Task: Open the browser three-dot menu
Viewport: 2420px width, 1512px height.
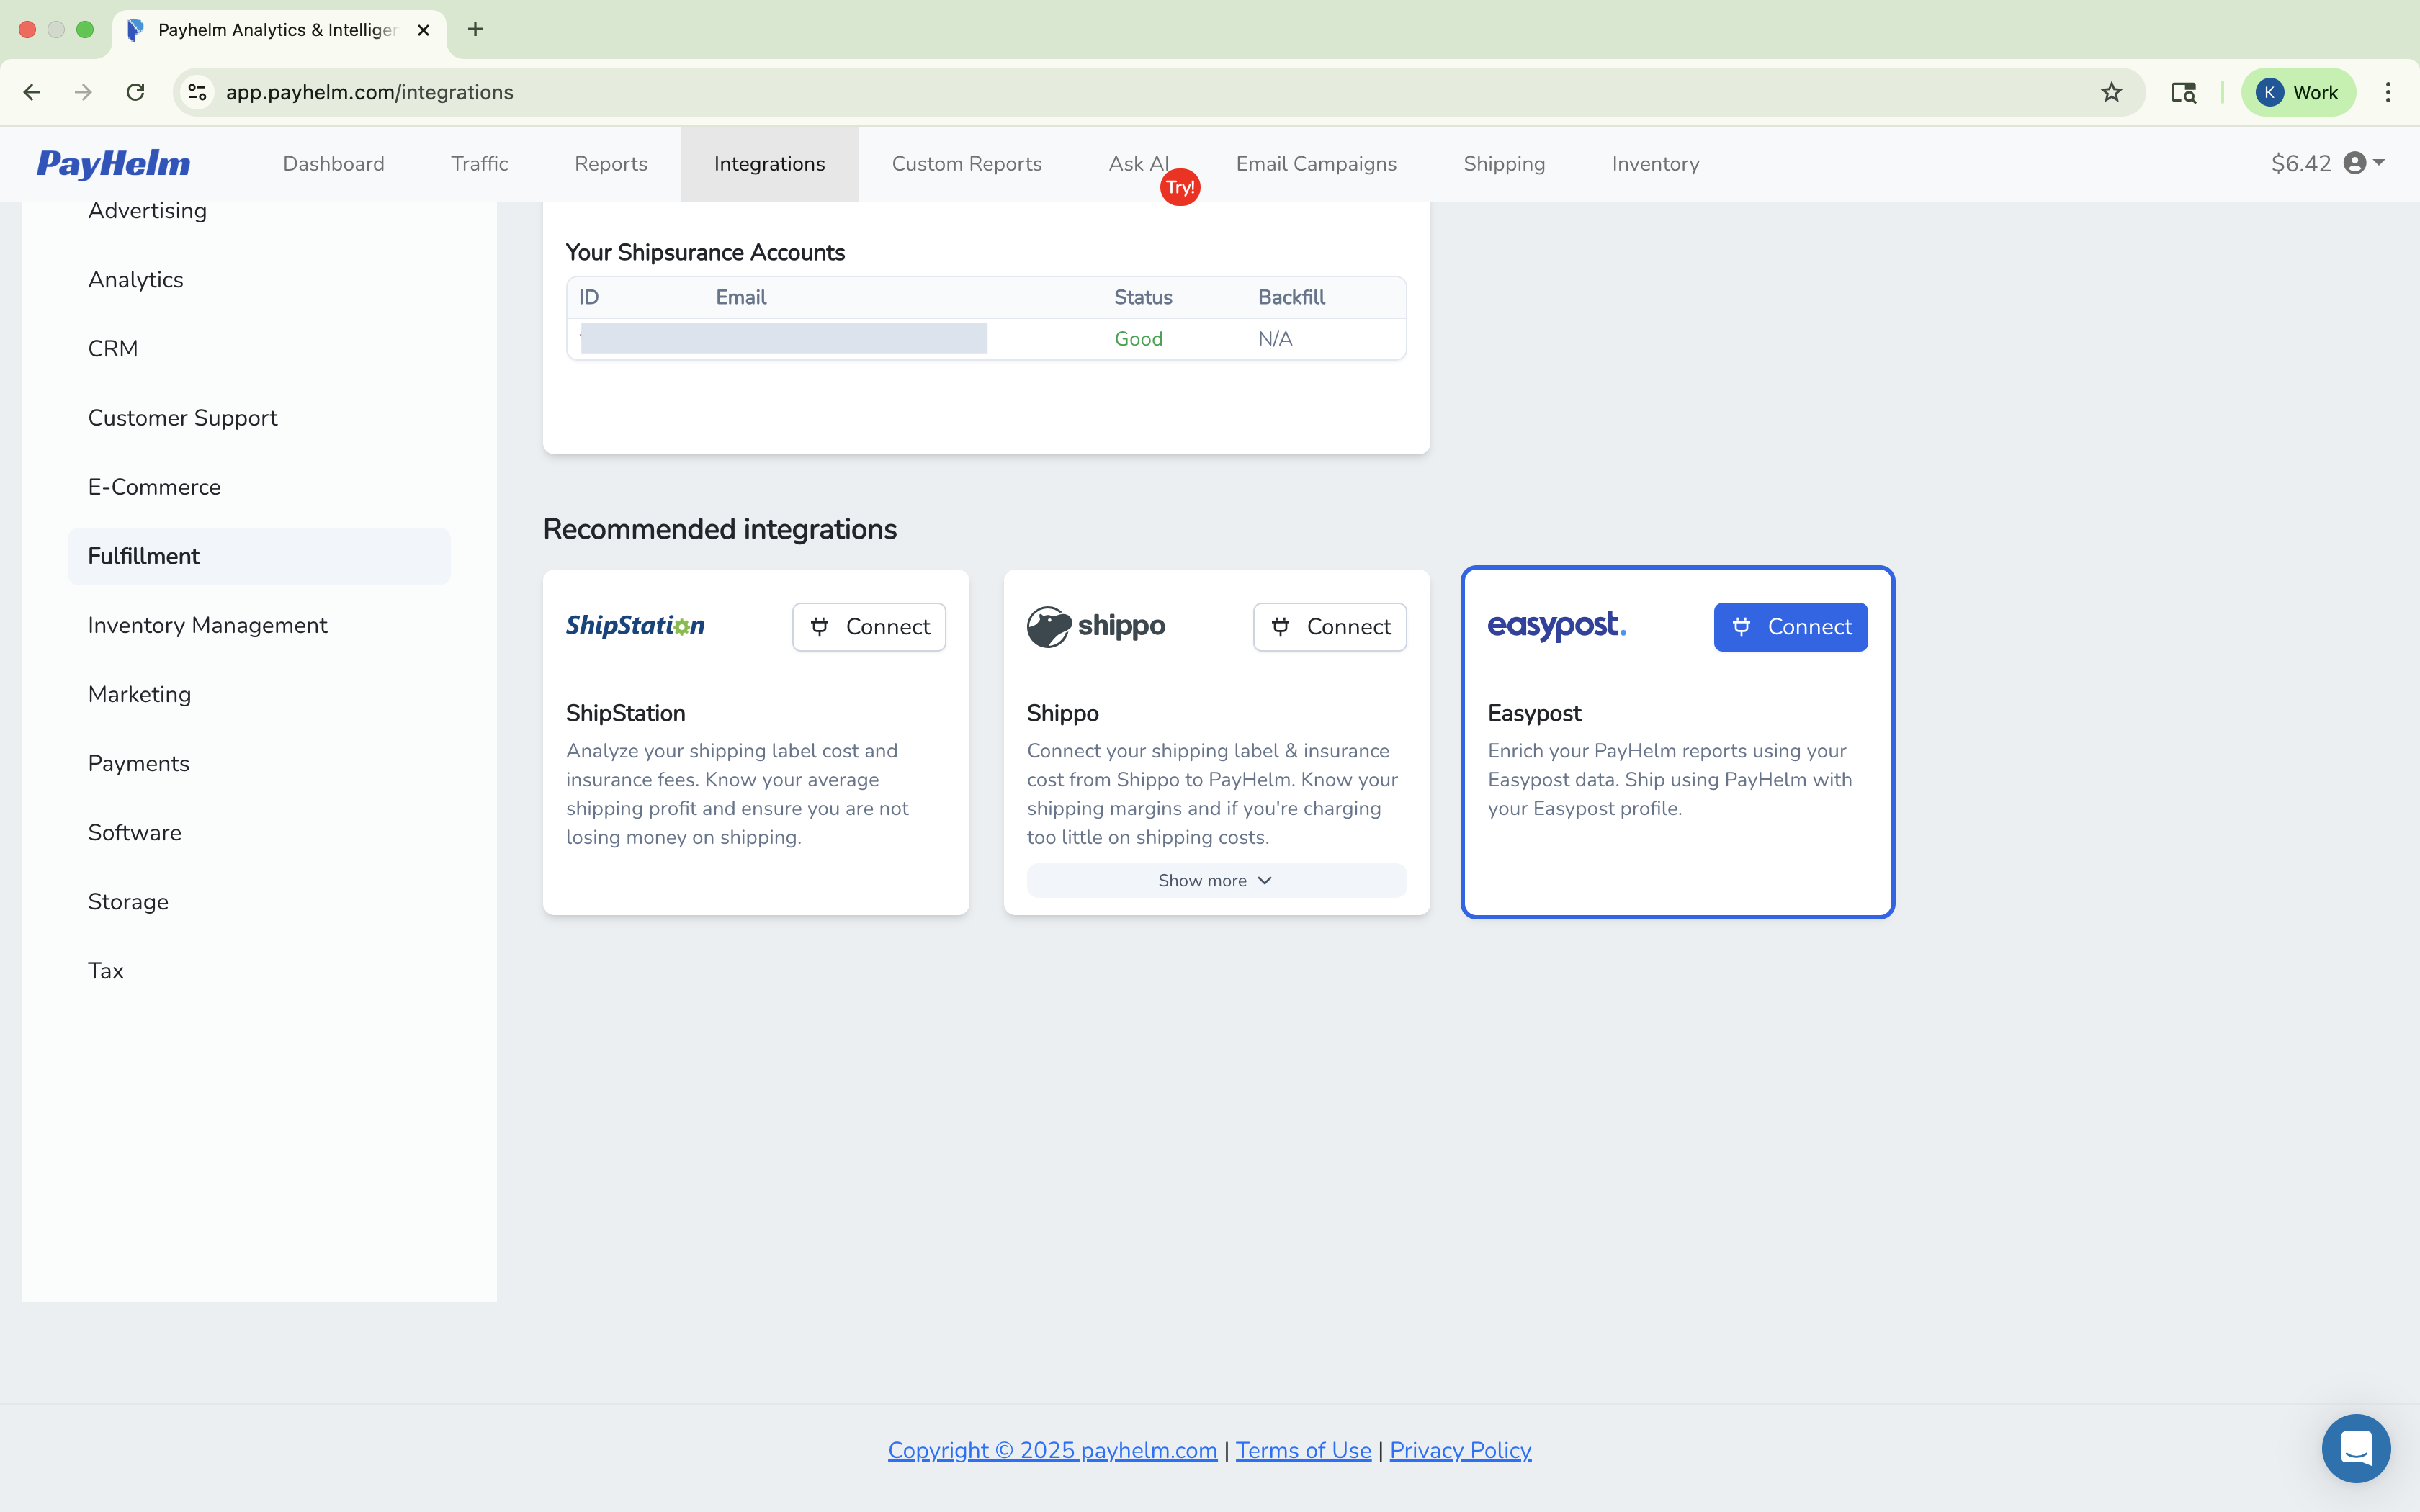Action: click(2389, 92)
